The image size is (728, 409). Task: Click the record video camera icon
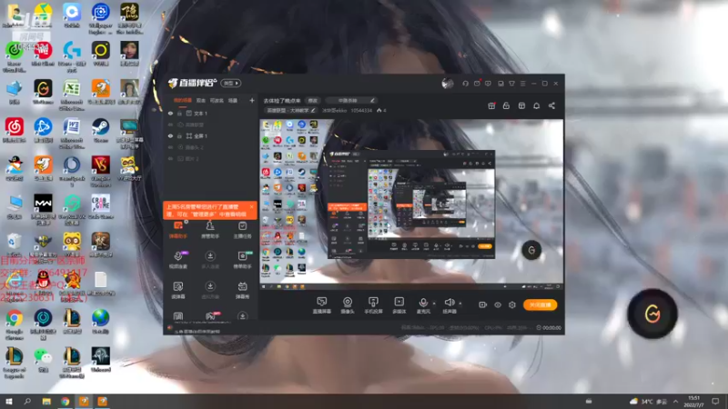(x=483, y=304)
